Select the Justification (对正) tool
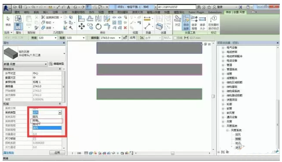Screen dimensions: 282x162 (178, 21)
